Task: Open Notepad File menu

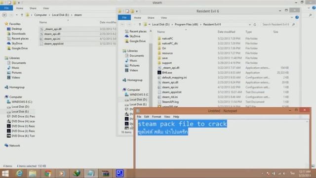Action: coord(139,117)
